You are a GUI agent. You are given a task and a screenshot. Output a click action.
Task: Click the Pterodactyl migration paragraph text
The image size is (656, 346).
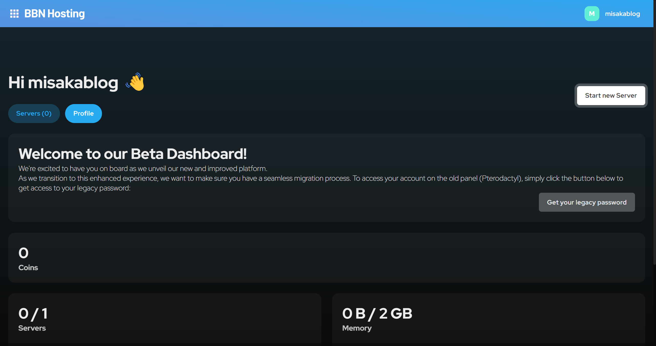[x=320, y=179]
